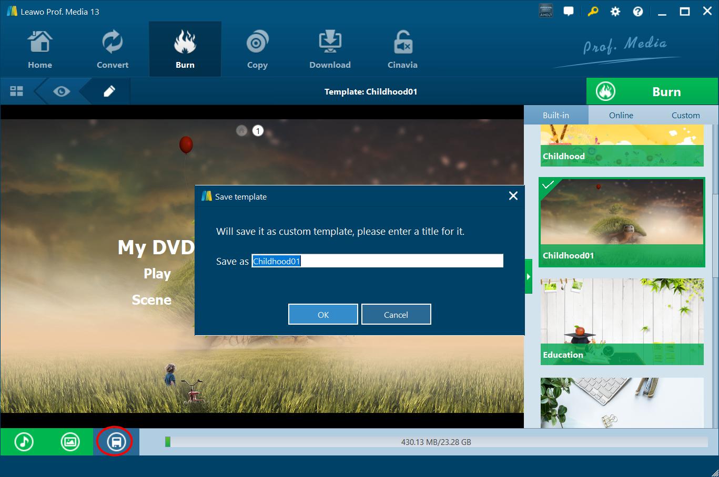719x477 pixels.
Task: Select the Scene menu item
Action: (151, 300)
